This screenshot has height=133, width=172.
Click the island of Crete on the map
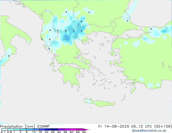tap(100, 103)
